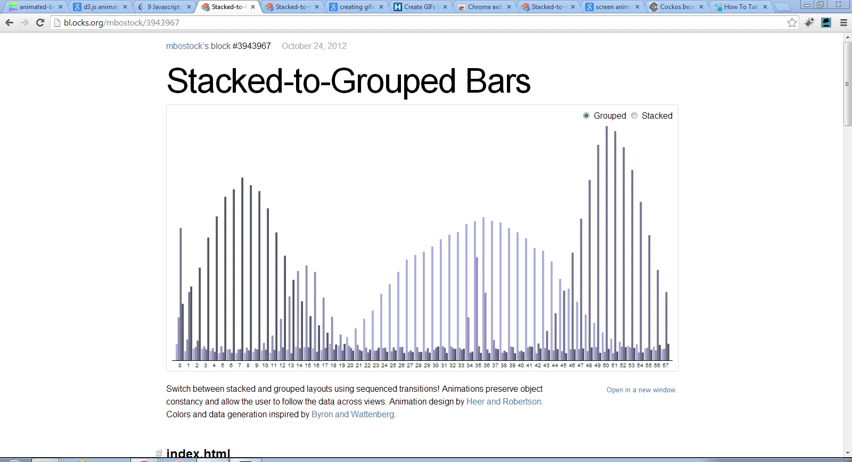Click the browser forward arrow
Image resolution: width=852 pixels, height=462 pixels.
point(24,22)
